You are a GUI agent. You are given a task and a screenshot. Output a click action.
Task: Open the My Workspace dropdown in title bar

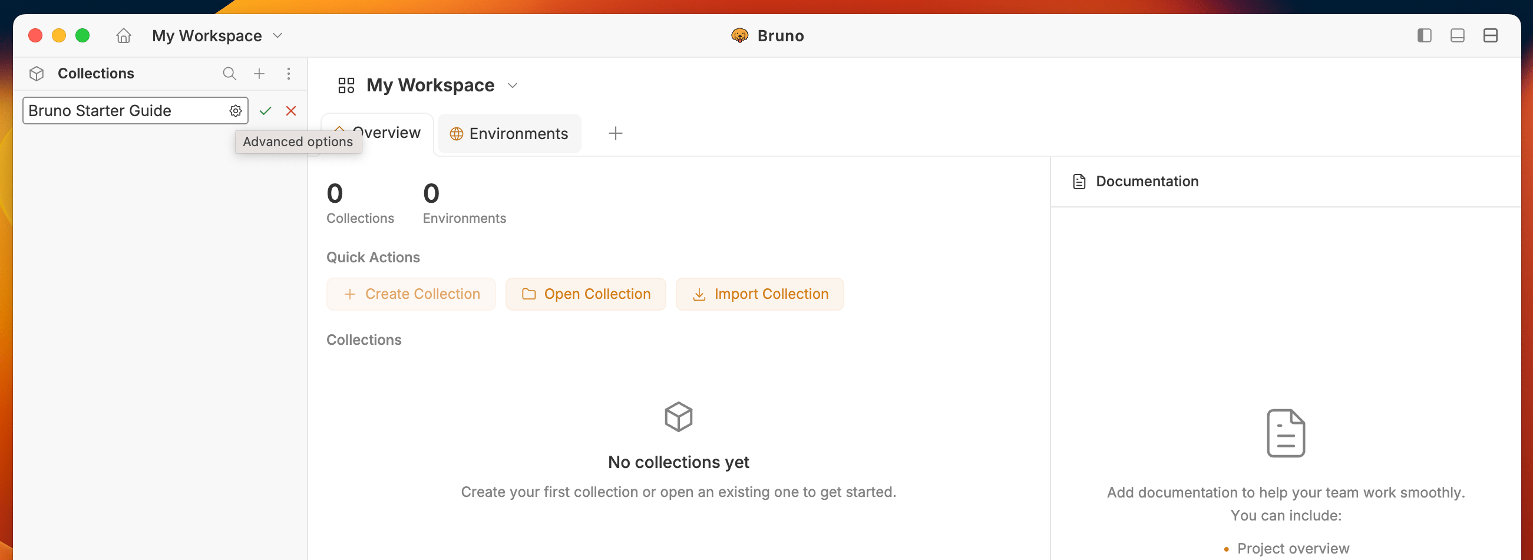tap(217, 36)
